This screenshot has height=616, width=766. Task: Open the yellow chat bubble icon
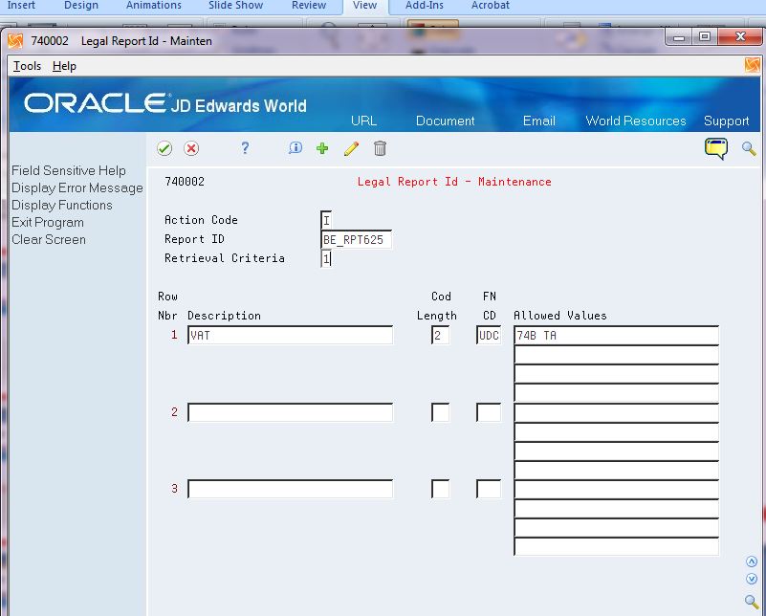click(716, 148)
